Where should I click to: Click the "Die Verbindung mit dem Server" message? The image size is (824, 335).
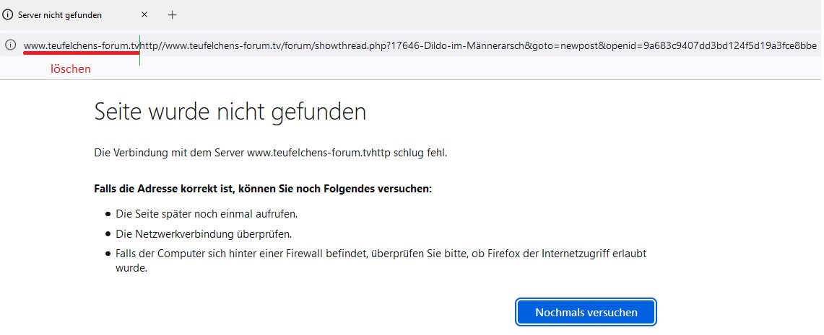pos(170,153)
